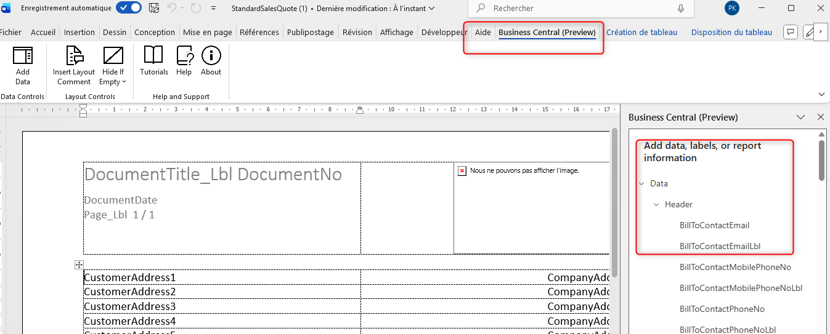Open the Création de tableau tab
The image size is (830, 334).
641,33
